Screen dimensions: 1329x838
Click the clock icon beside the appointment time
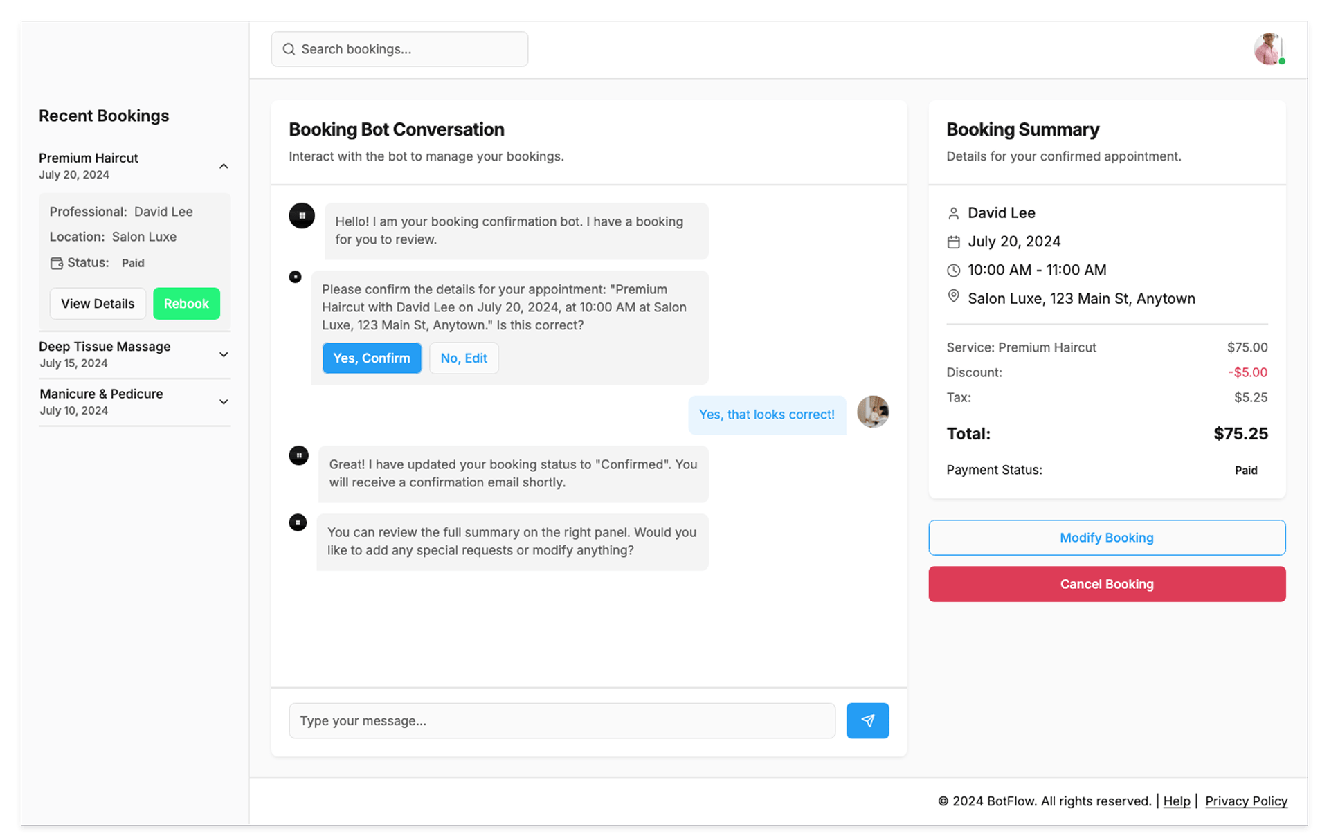coord(953,271)
